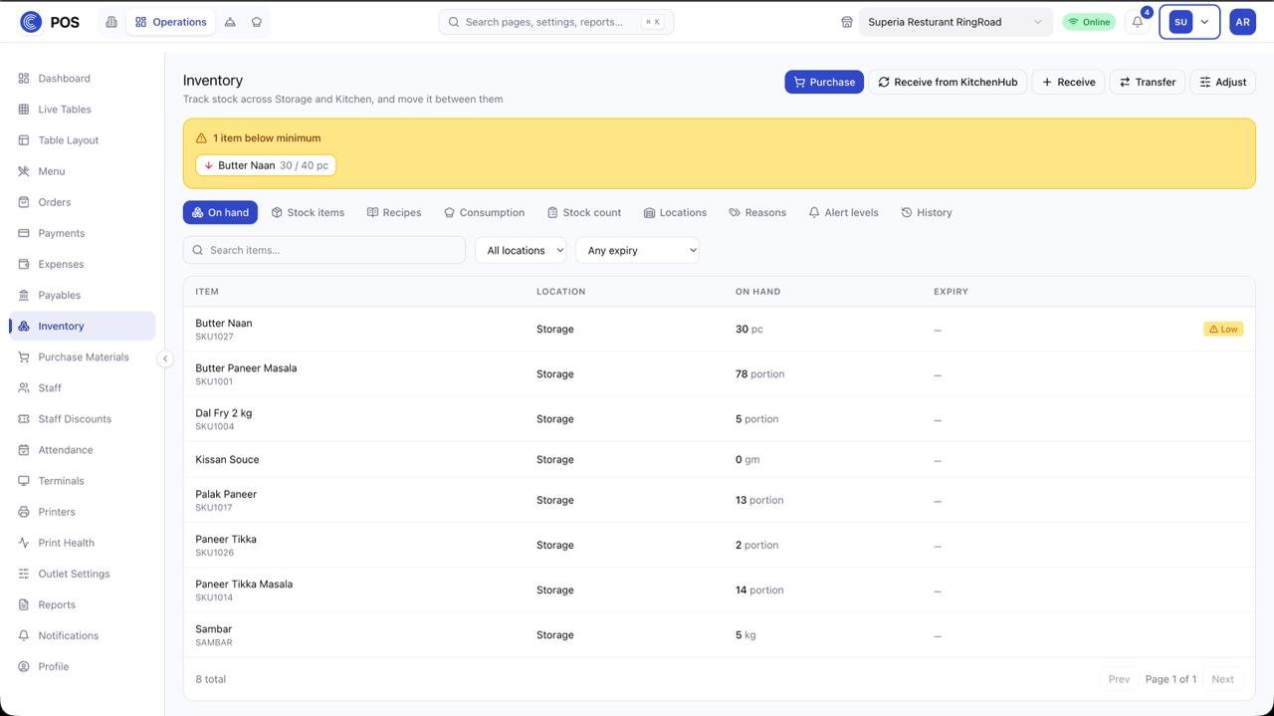Click the Purchase button

pos(824,82)
